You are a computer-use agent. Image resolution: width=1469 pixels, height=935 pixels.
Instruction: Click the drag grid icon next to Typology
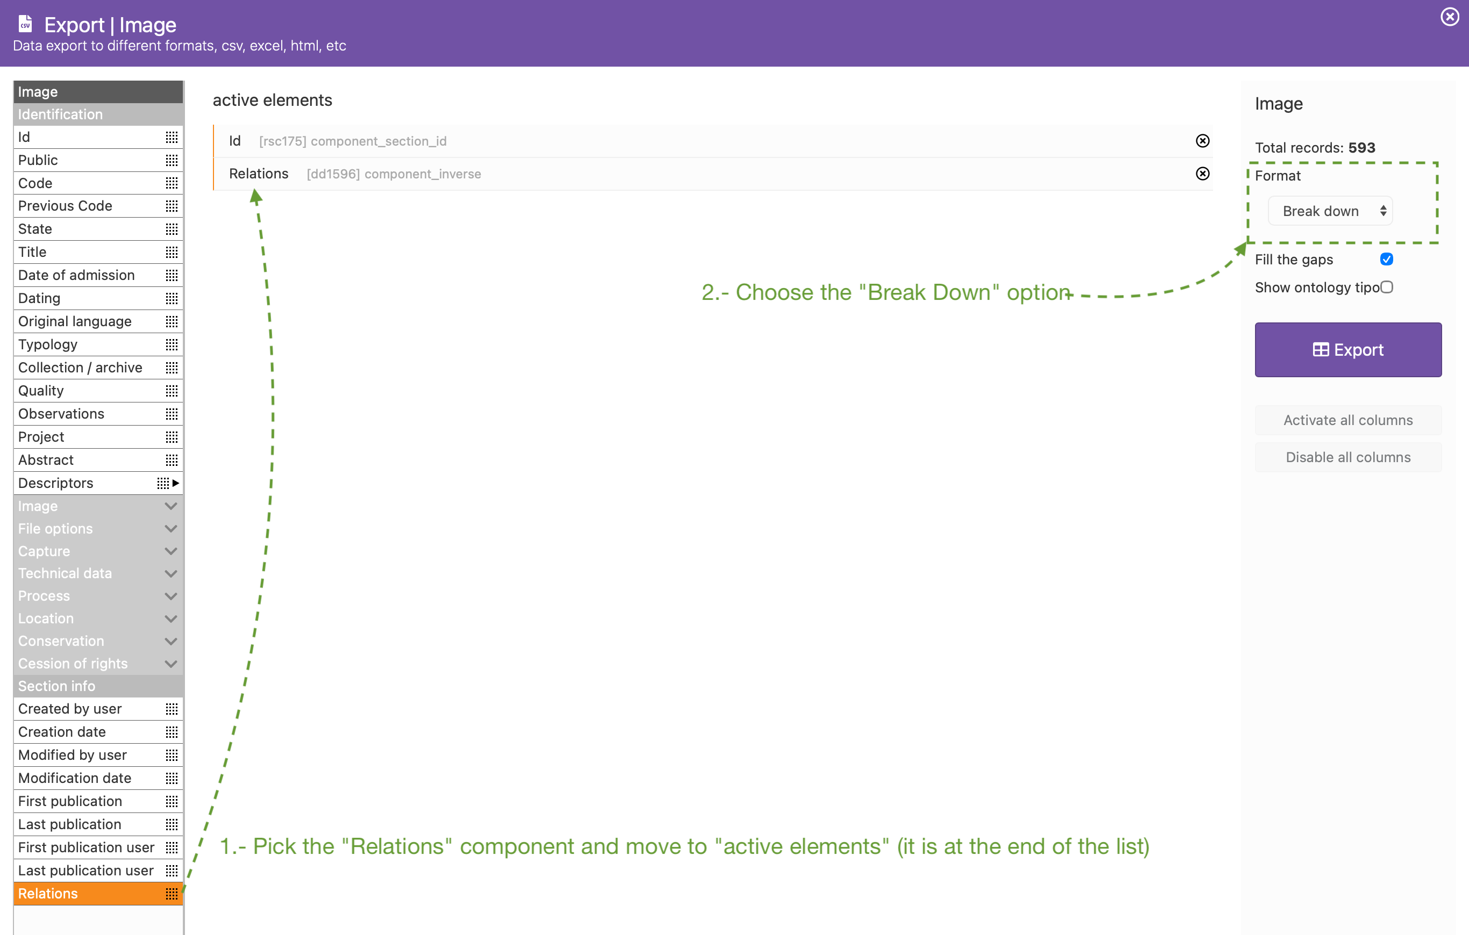(172, 344)
